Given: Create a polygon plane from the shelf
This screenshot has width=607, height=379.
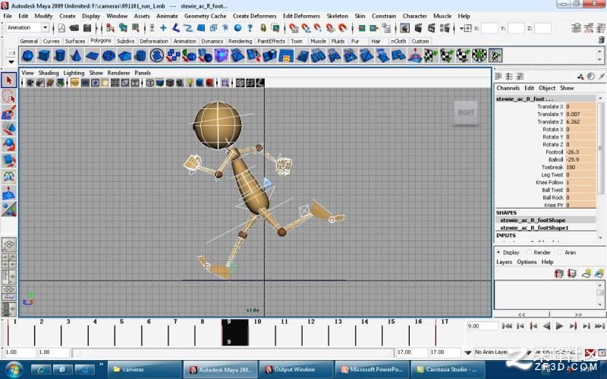Looking at the screenshot, I should click(x=92, y=55).
